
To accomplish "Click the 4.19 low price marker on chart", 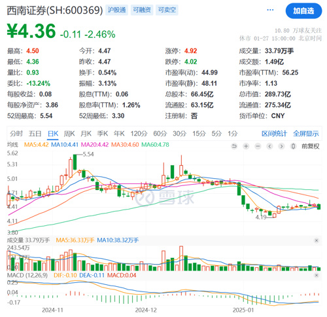I will click(x=261, y=217).
